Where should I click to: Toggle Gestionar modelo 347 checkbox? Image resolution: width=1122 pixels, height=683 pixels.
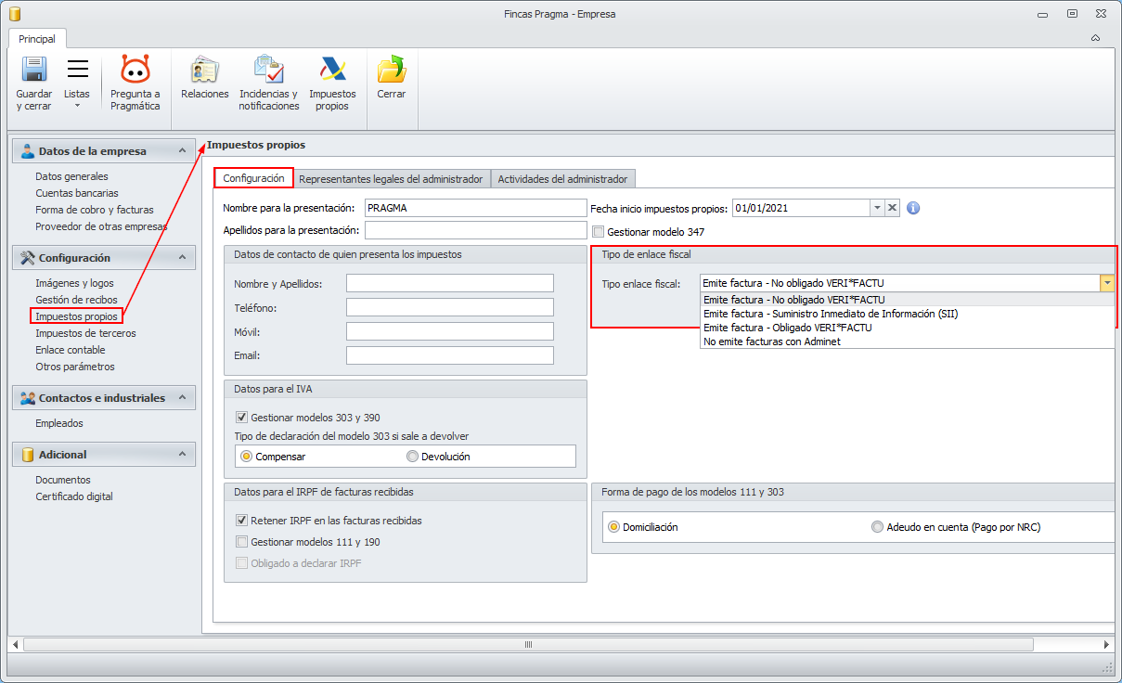coord(598,231)
